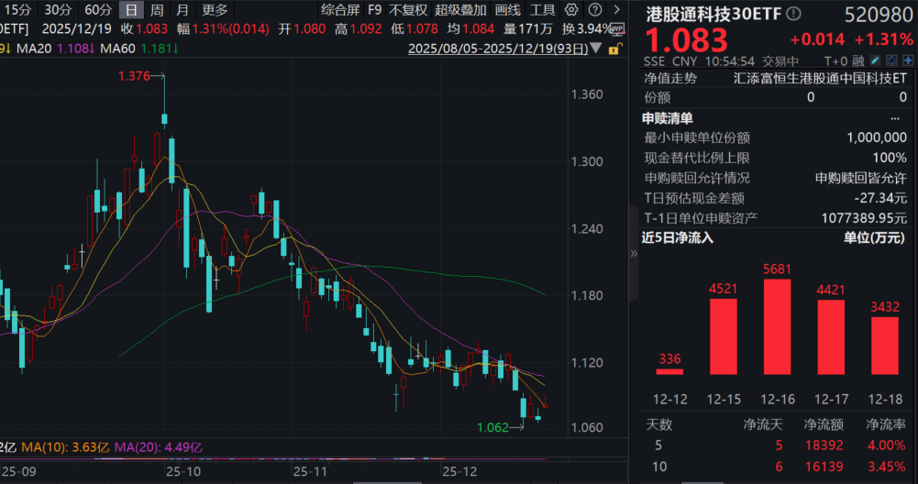Viewport: 918px width, 484px height.
Task: Toggle 超级叠加 overlay option
Action: pos(459,10)
